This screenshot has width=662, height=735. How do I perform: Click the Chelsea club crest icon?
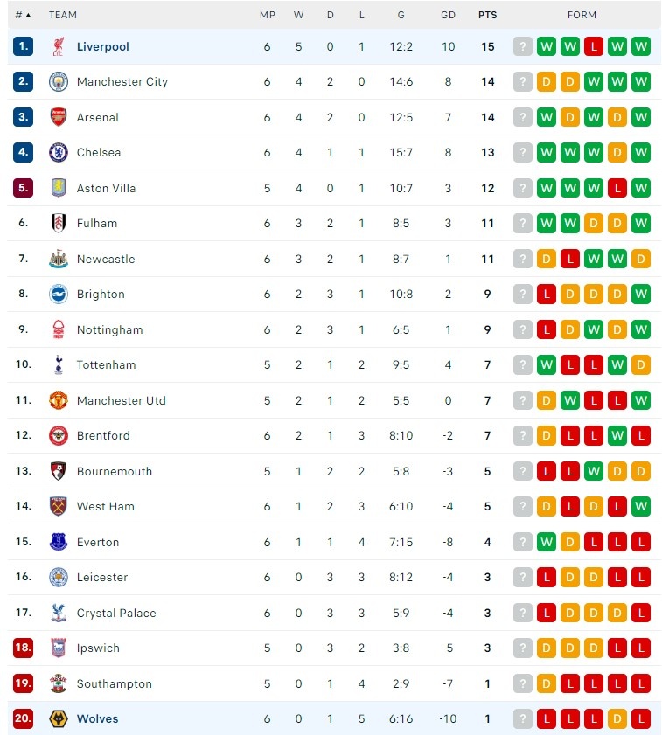tap(59, 152)
